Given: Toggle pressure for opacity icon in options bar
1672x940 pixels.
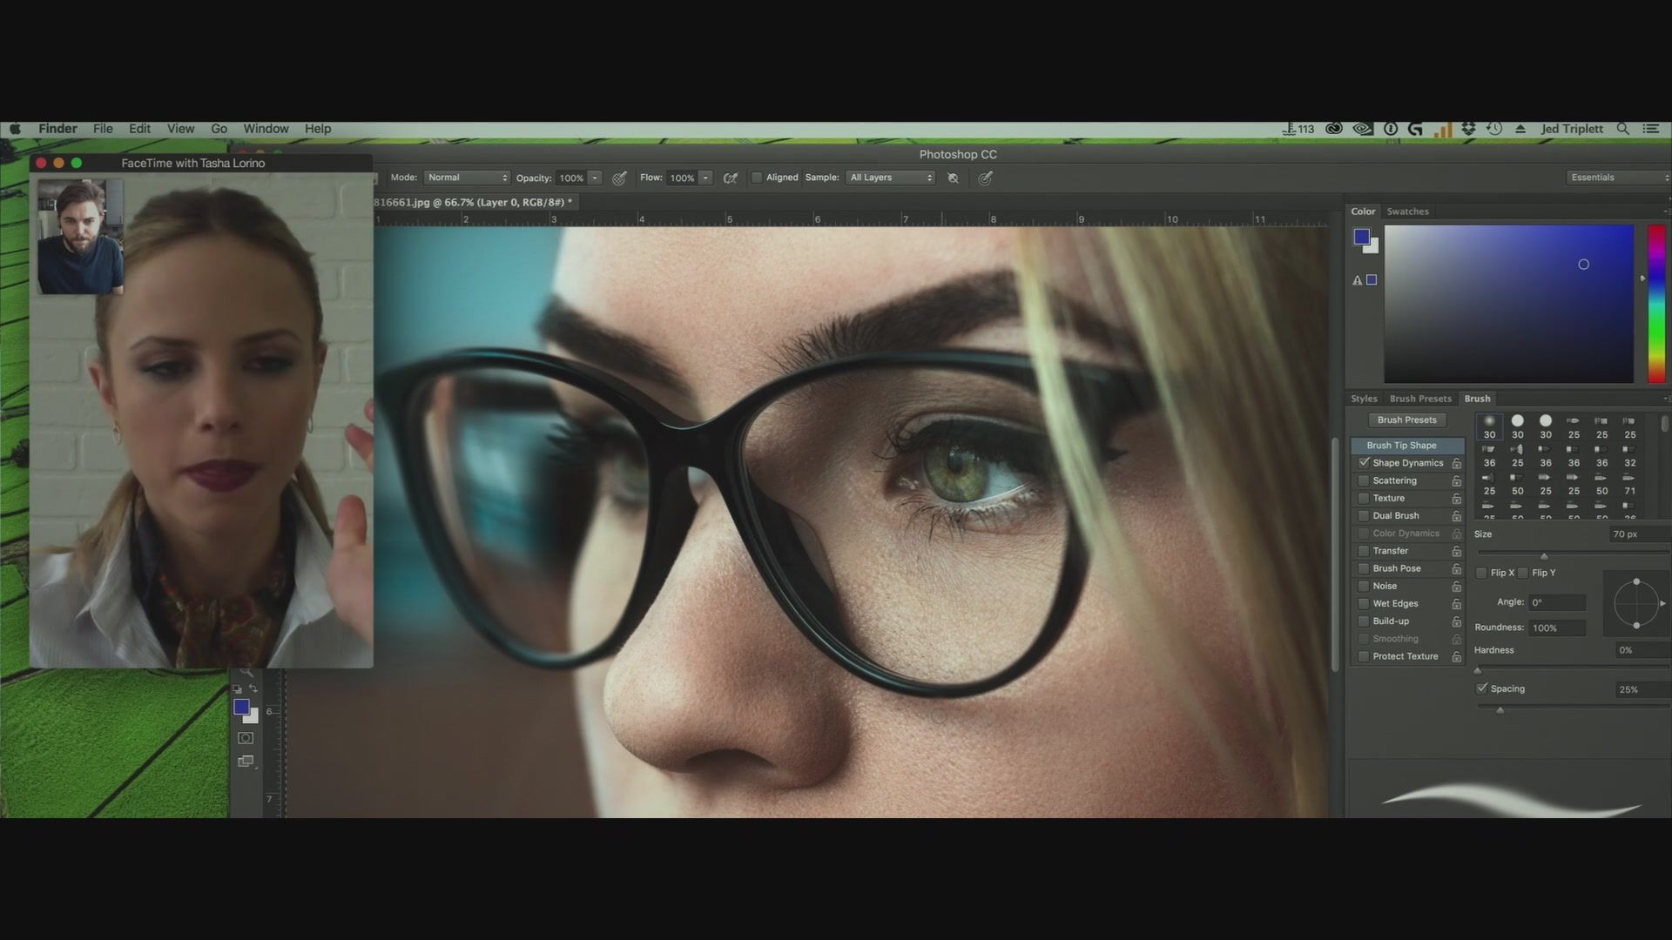Looking at the screenshot, I should pyautogui.click(x=619, y=178).
